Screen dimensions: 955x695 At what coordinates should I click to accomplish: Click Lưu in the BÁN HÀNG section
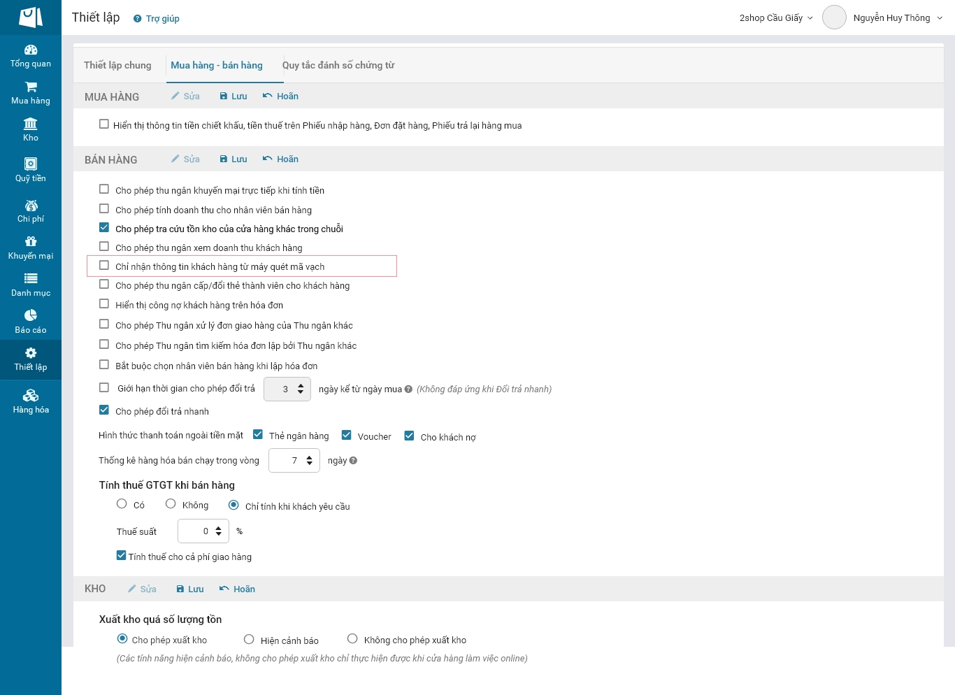(234, 159)
